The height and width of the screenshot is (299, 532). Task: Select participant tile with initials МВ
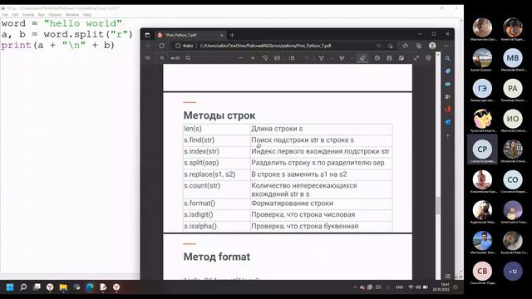513,58
